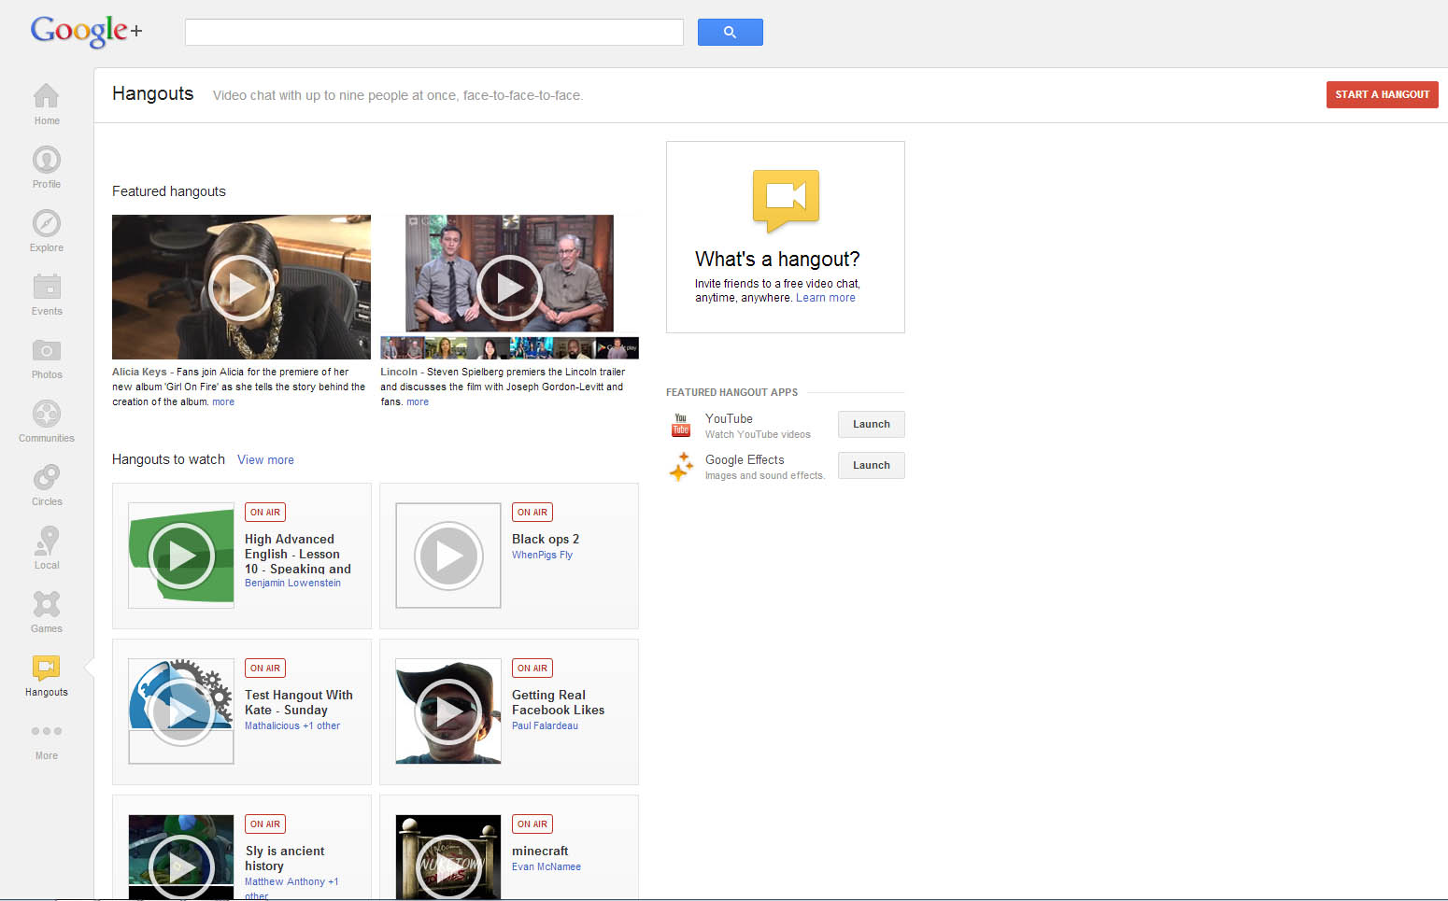The width and height of the screenshot is (1448, 901).
Task: Click the Getting Real Facebook Likes title
Action: pyautogui.click(x=558, y=702)
